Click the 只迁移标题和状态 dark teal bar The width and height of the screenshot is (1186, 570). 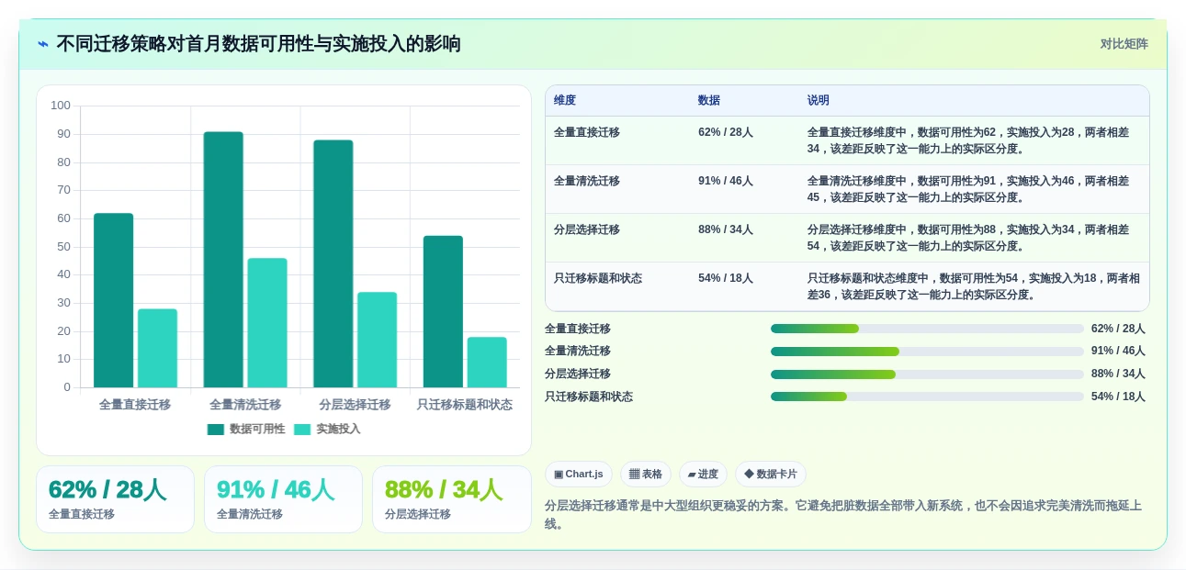coord(443,311)
